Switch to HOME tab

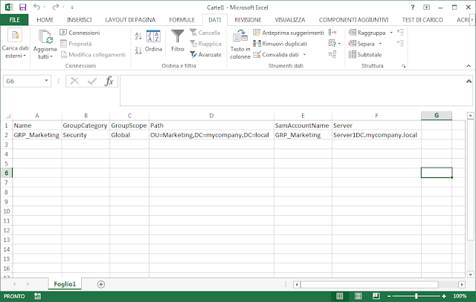45,20
